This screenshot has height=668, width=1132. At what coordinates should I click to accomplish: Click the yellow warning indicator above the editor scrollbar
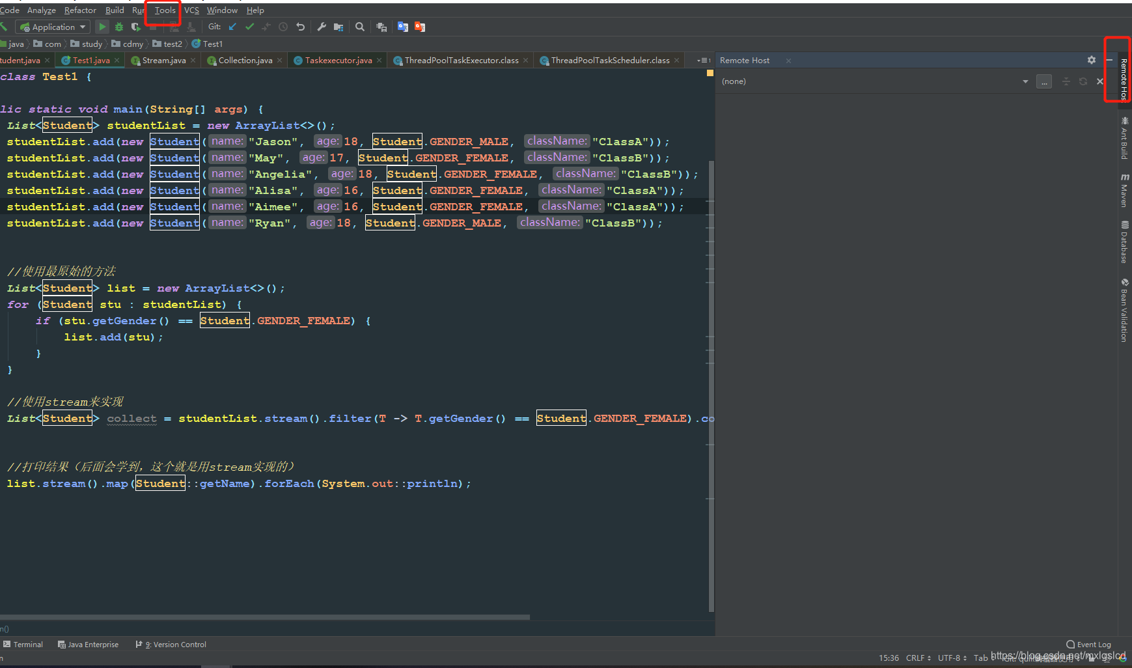coord(710,73)
